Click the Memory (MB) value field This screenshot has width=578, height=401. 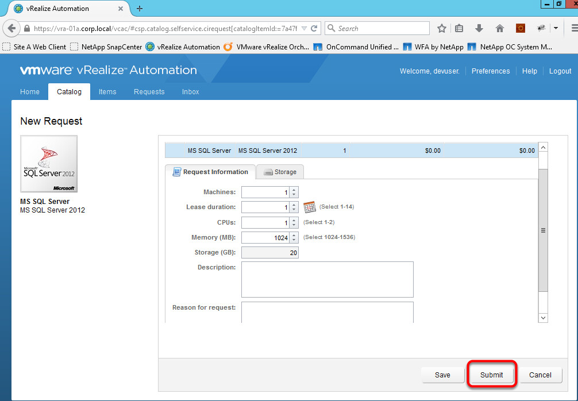[266, 238]
